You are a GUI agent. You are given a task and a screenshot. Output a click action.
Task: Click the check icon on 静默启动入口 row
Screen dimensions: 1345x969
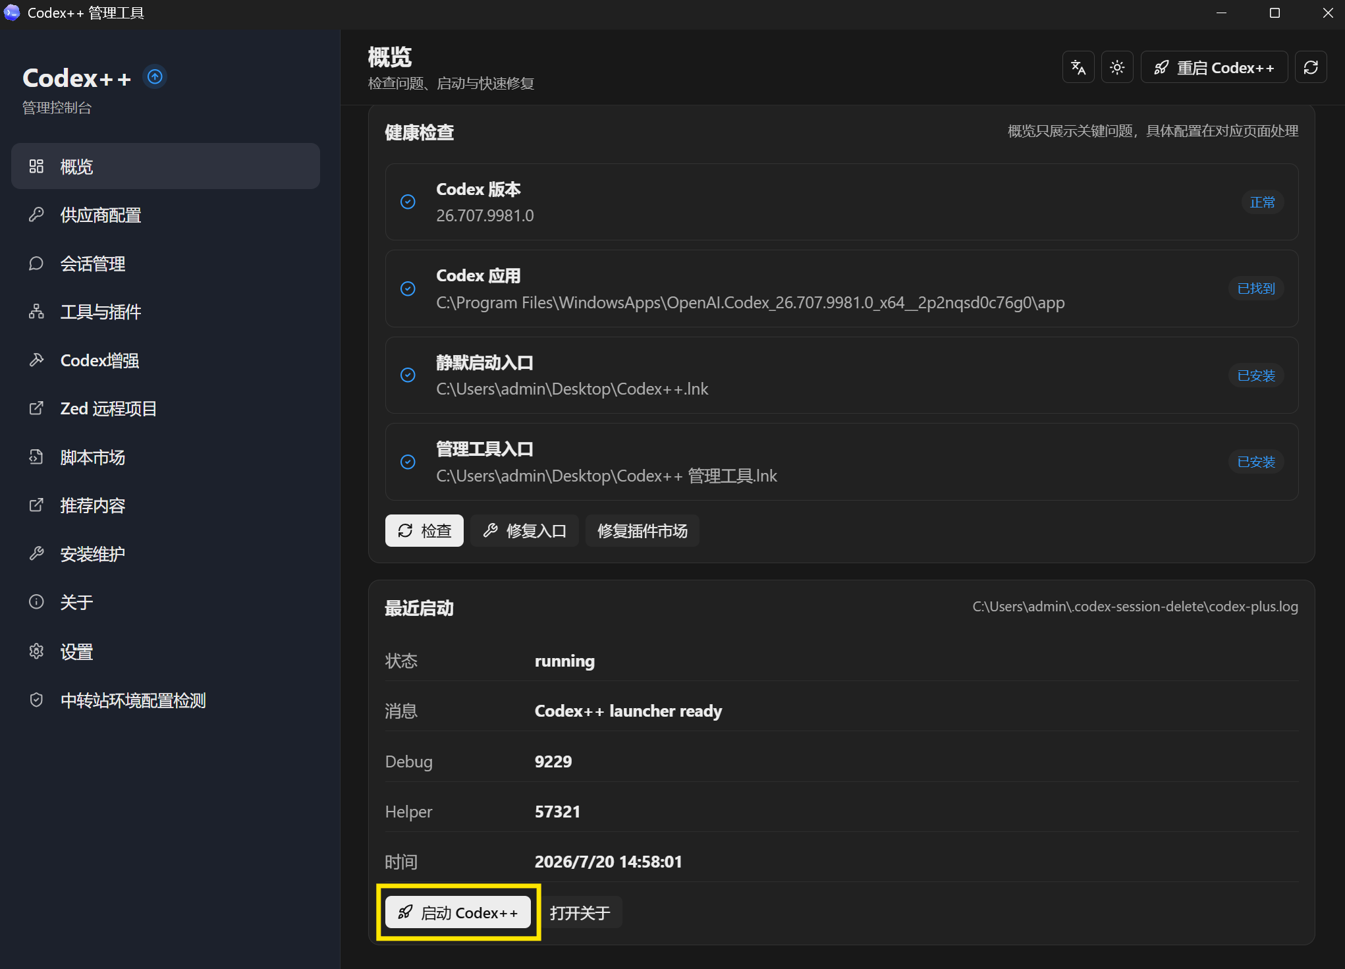pyautogui.click(x=408, y=375)
